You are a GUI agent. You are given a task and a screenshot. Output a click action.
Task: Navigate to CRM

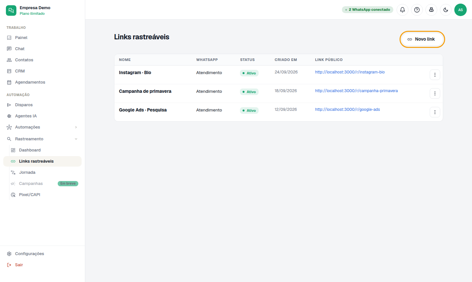42,71
